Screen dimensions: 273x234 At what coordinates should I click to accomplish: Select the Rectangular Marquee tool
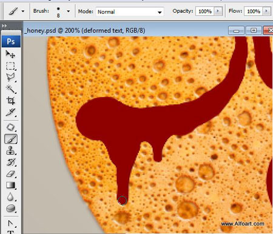(10, 66)
